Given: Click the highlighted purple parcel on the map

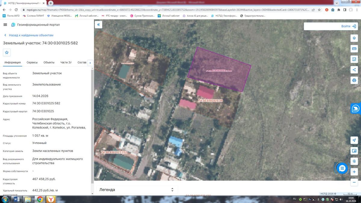Looking at the screenshot, I should coord(219,69).
